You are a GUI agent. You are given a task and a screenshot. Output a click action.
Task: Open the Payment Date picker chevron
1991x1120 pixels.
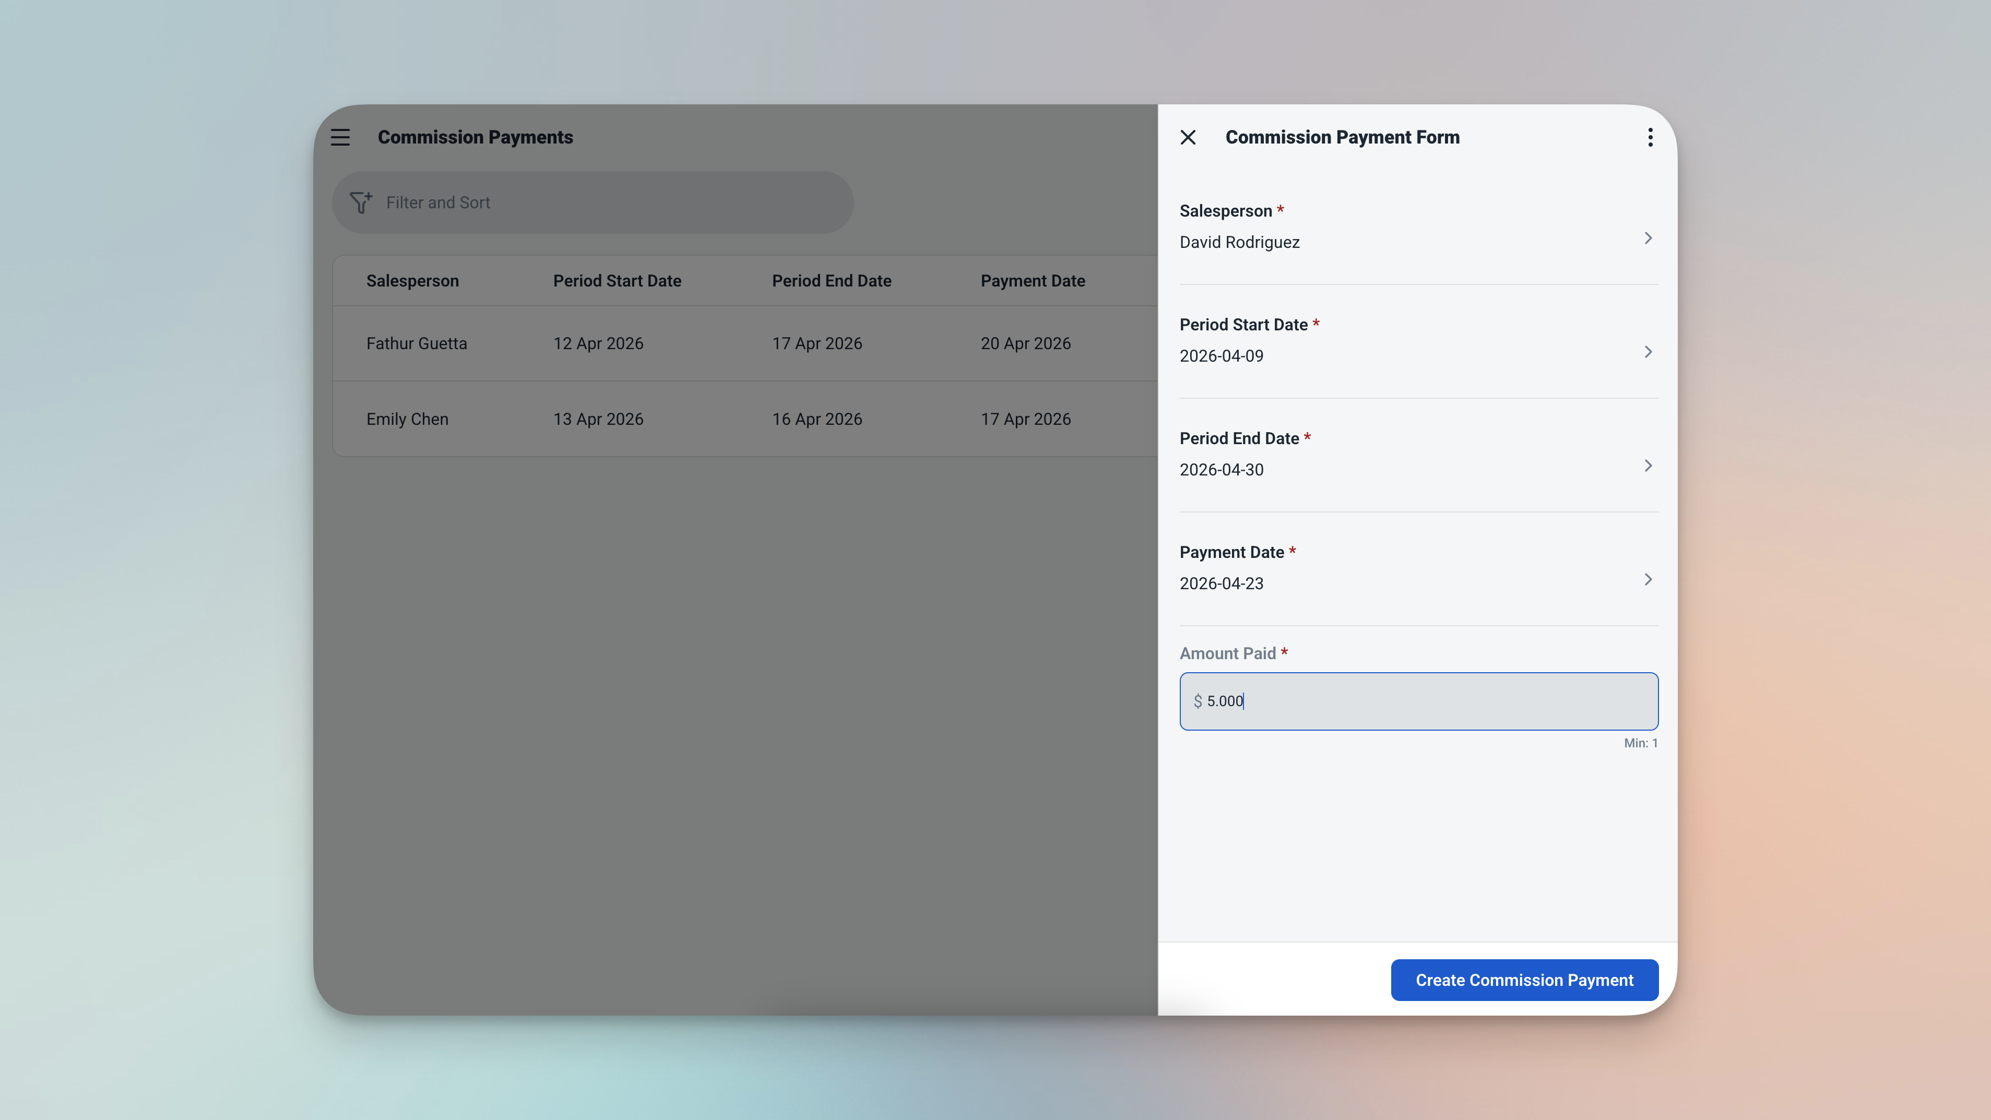[x=1647, y=579]
